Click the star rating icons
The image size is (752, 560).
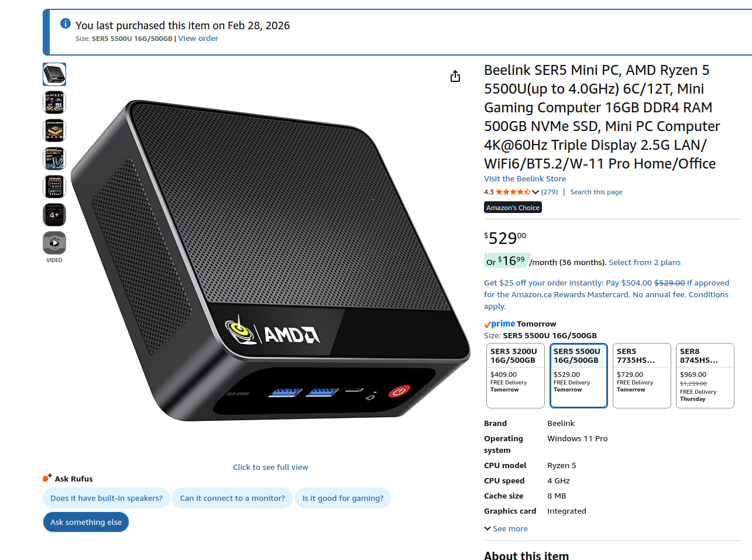[x=513, y=192]
